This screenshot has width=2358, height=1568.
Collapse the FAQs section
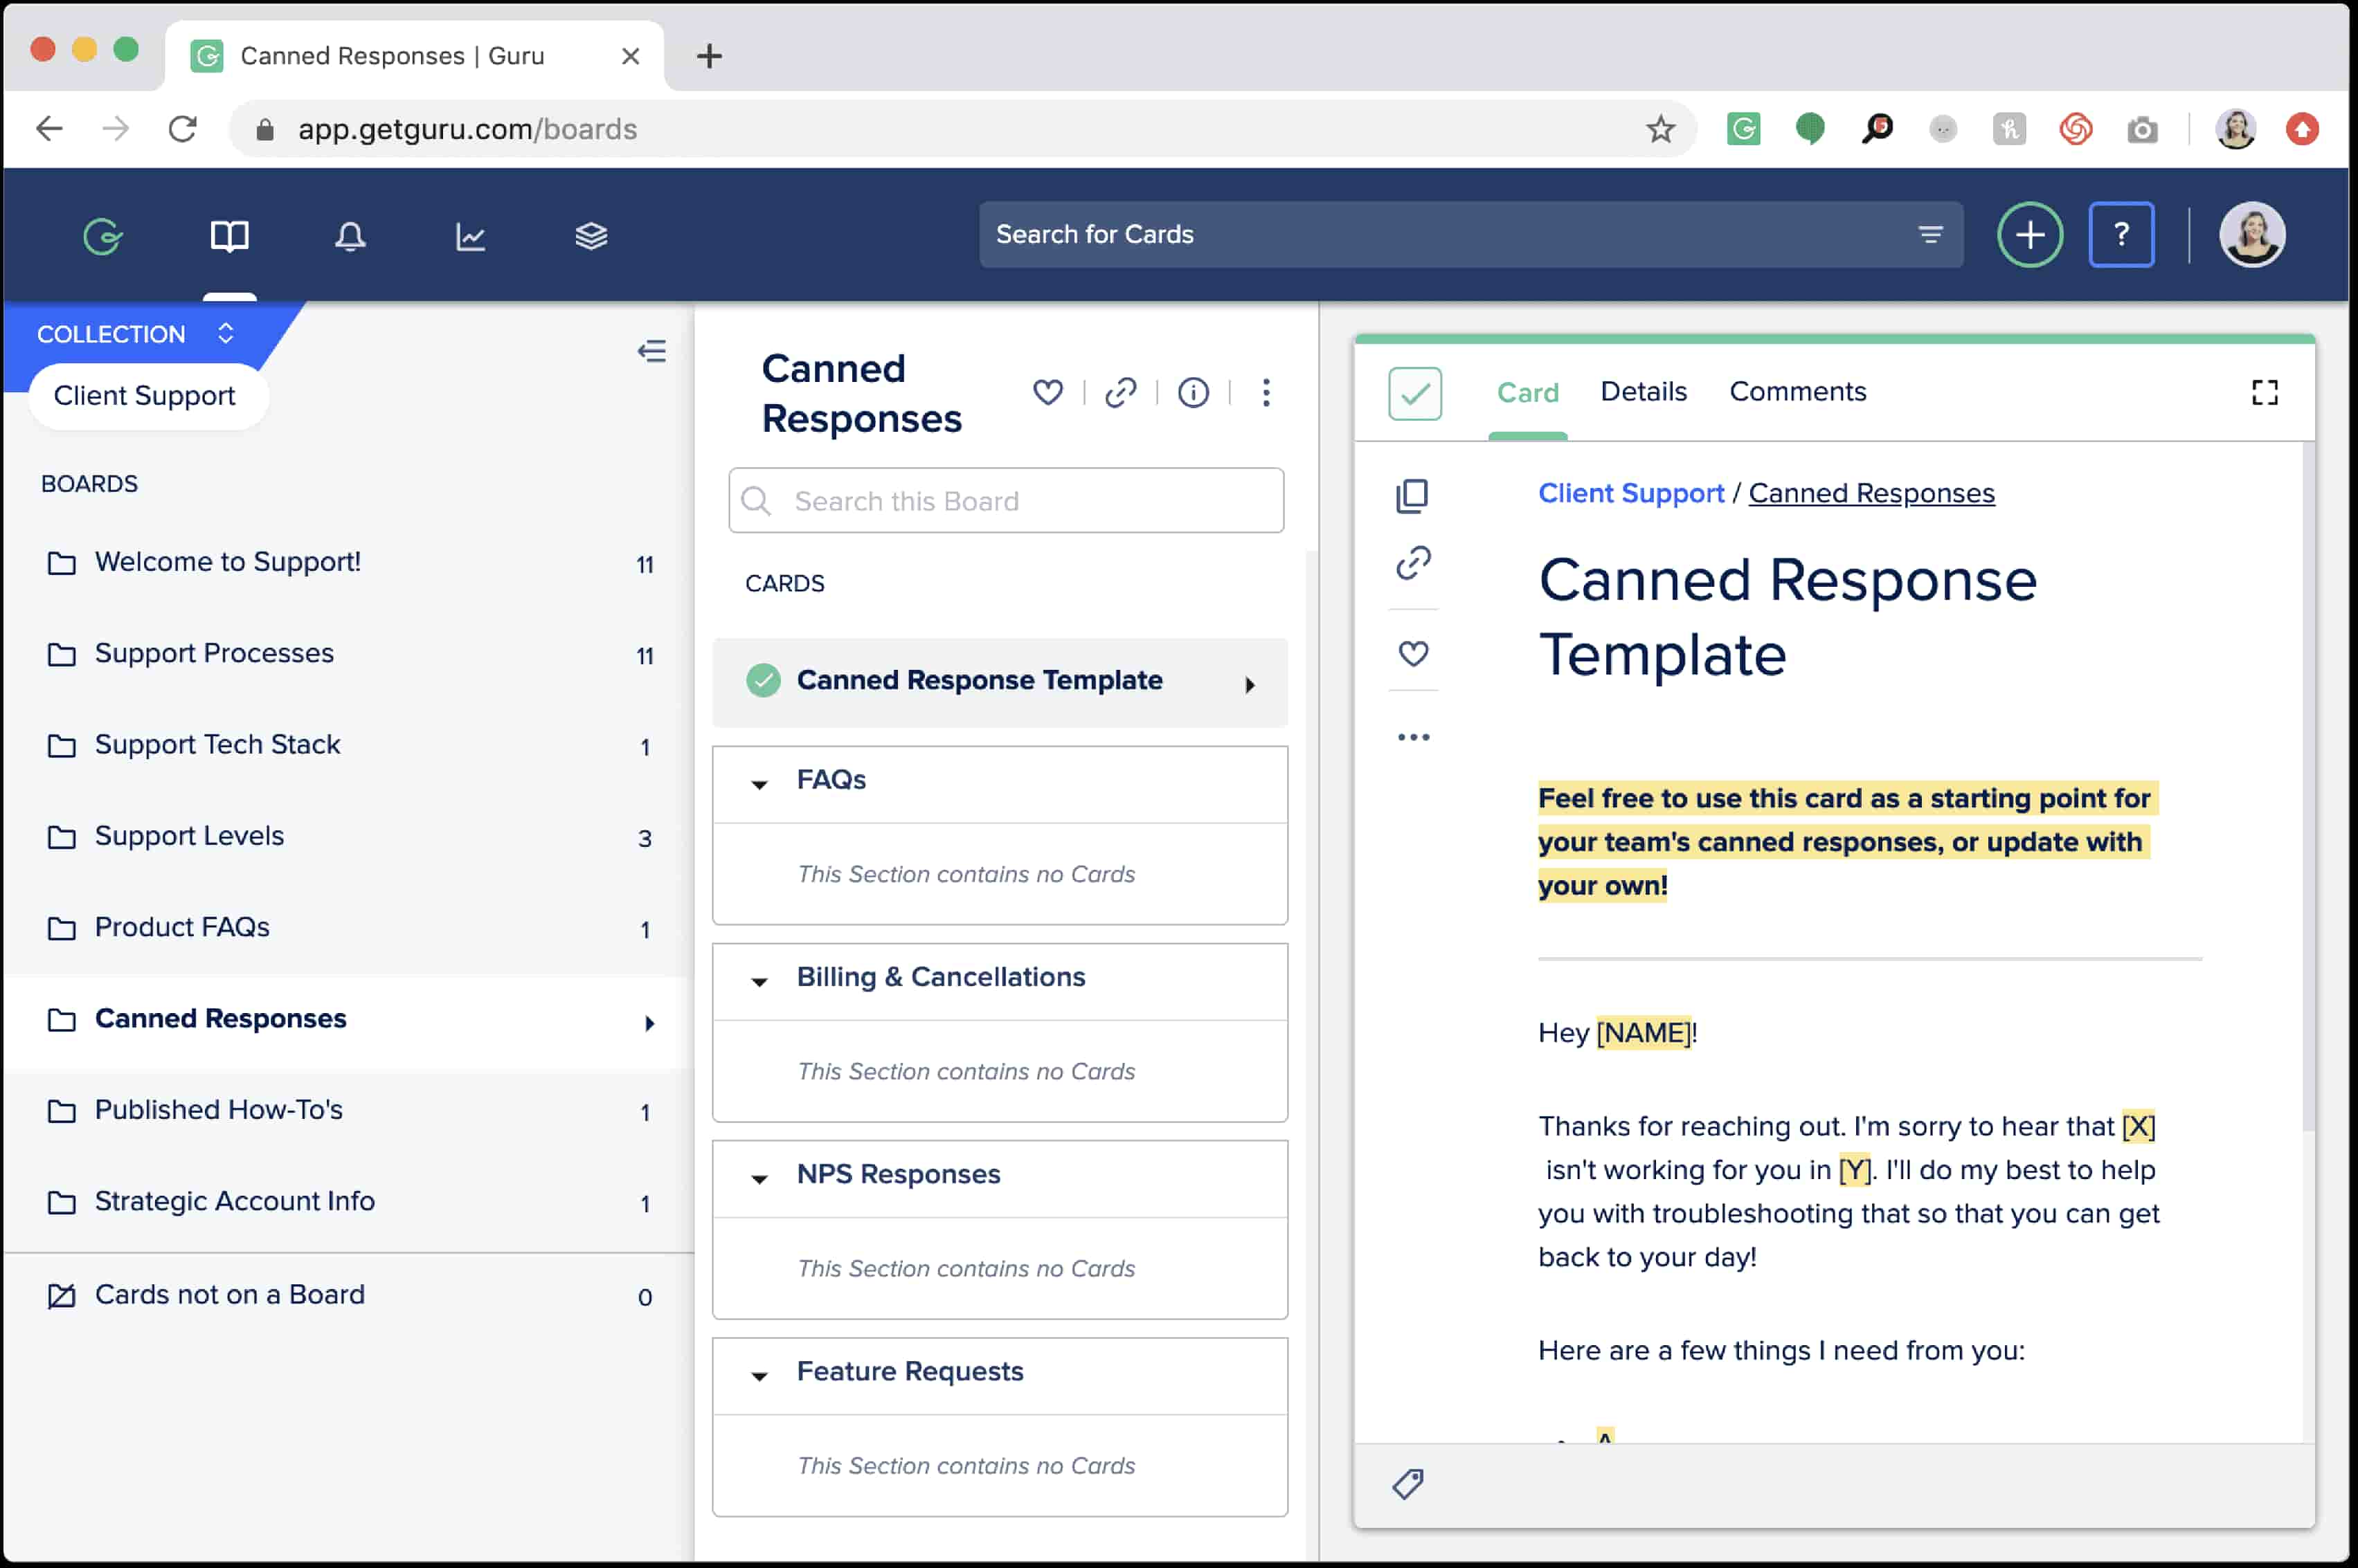(759, 784)
